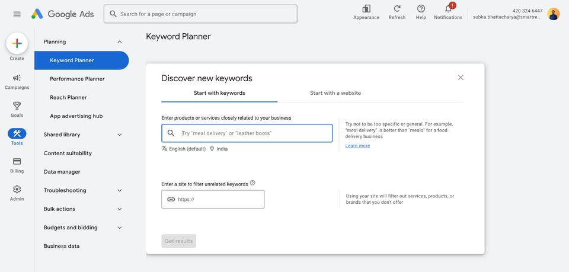Click the language translate icon
This screenshot has width=569, height=272.
[x=164, y=149]
